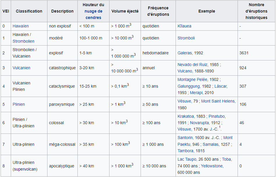Open the Pinatubo link
Viewport: 276px width, 177px height.
217,117
